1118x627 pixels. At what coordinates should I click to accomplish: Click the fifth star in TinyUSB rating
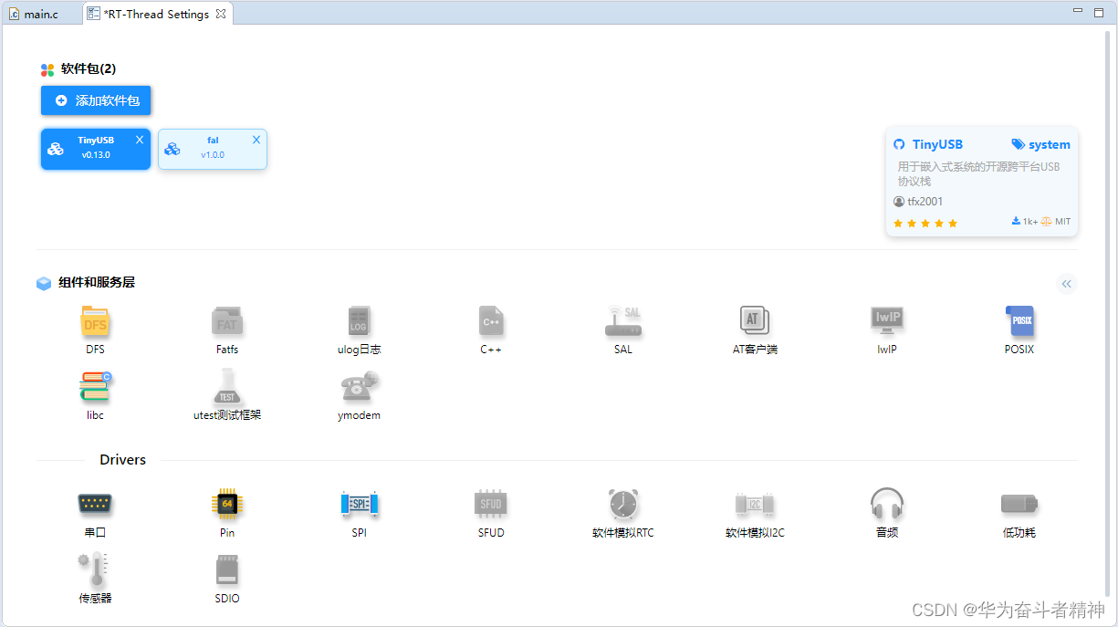pos(953,223)
